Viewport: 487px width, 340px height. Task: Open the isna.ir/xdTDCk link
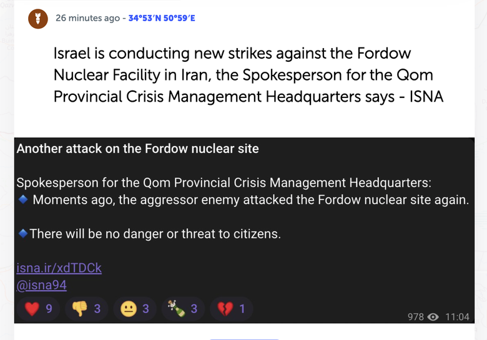59,268
